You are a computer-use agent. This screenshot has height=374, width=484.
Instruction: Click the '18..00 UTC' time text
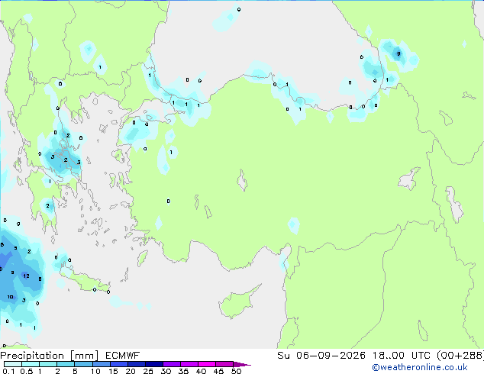pos(402,356)
